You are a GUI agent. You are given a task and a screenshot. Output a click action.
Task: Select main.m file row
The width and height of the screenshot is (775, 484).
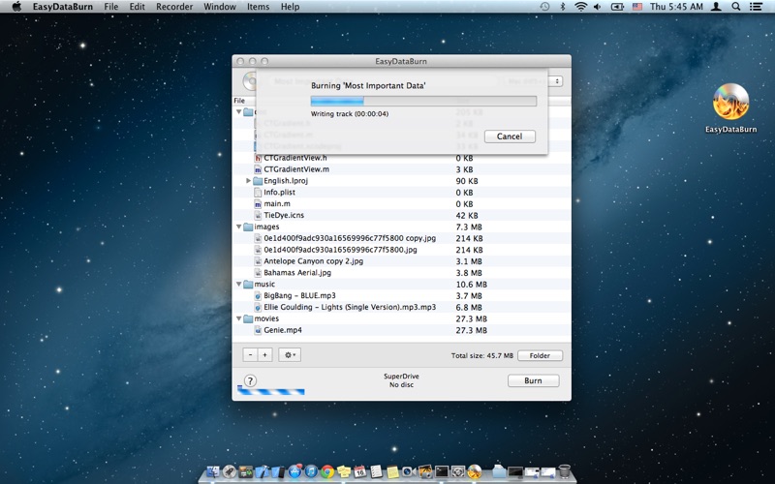point(401,204)
